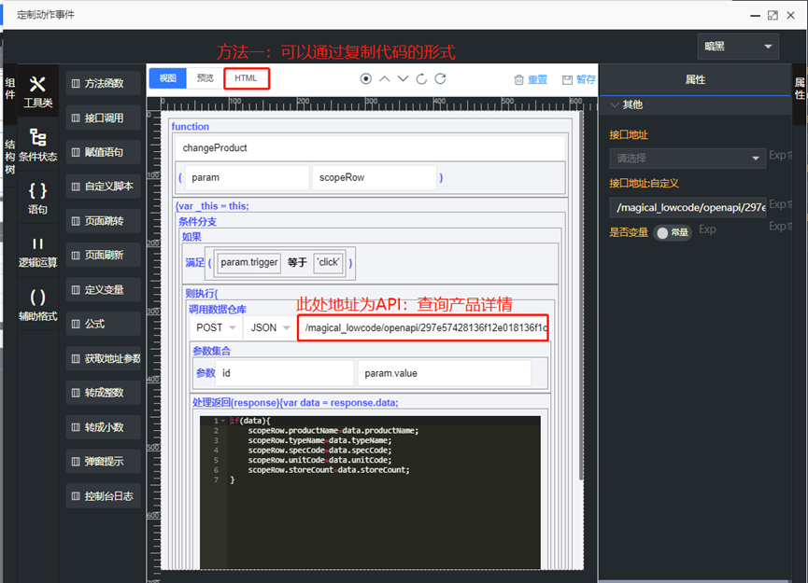Click the API address field in canvas

point(423,327)
